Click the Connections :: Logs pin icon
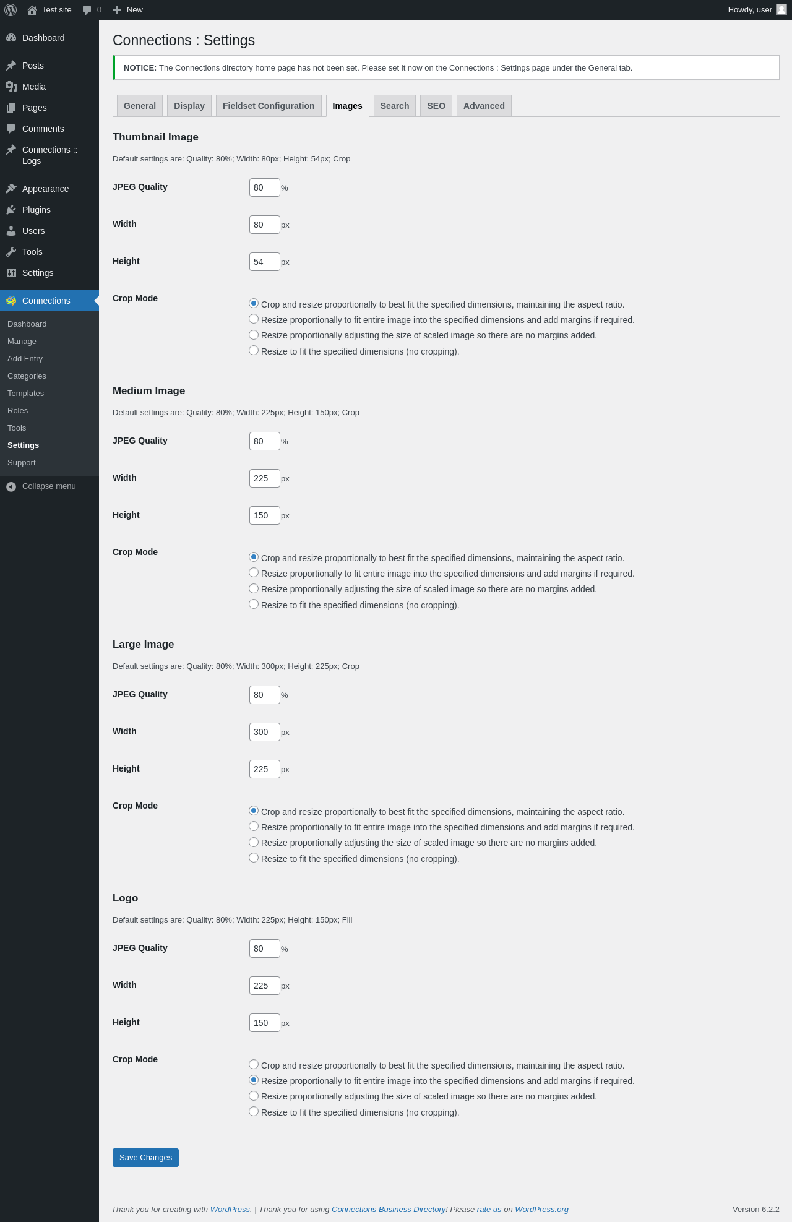The width and height of the screenshot is (792, 1222). tap(11, 150)
